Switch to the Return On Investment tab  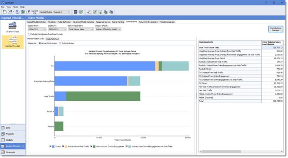148,22
